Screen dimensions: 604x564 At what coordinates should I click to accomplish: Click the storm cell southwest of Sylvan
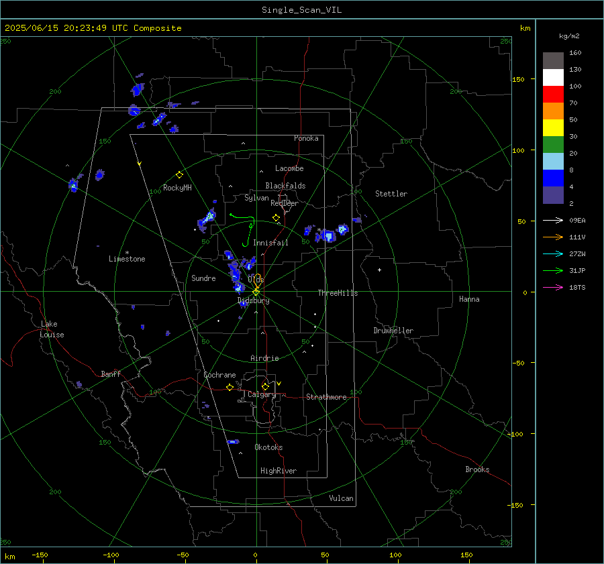207,220
